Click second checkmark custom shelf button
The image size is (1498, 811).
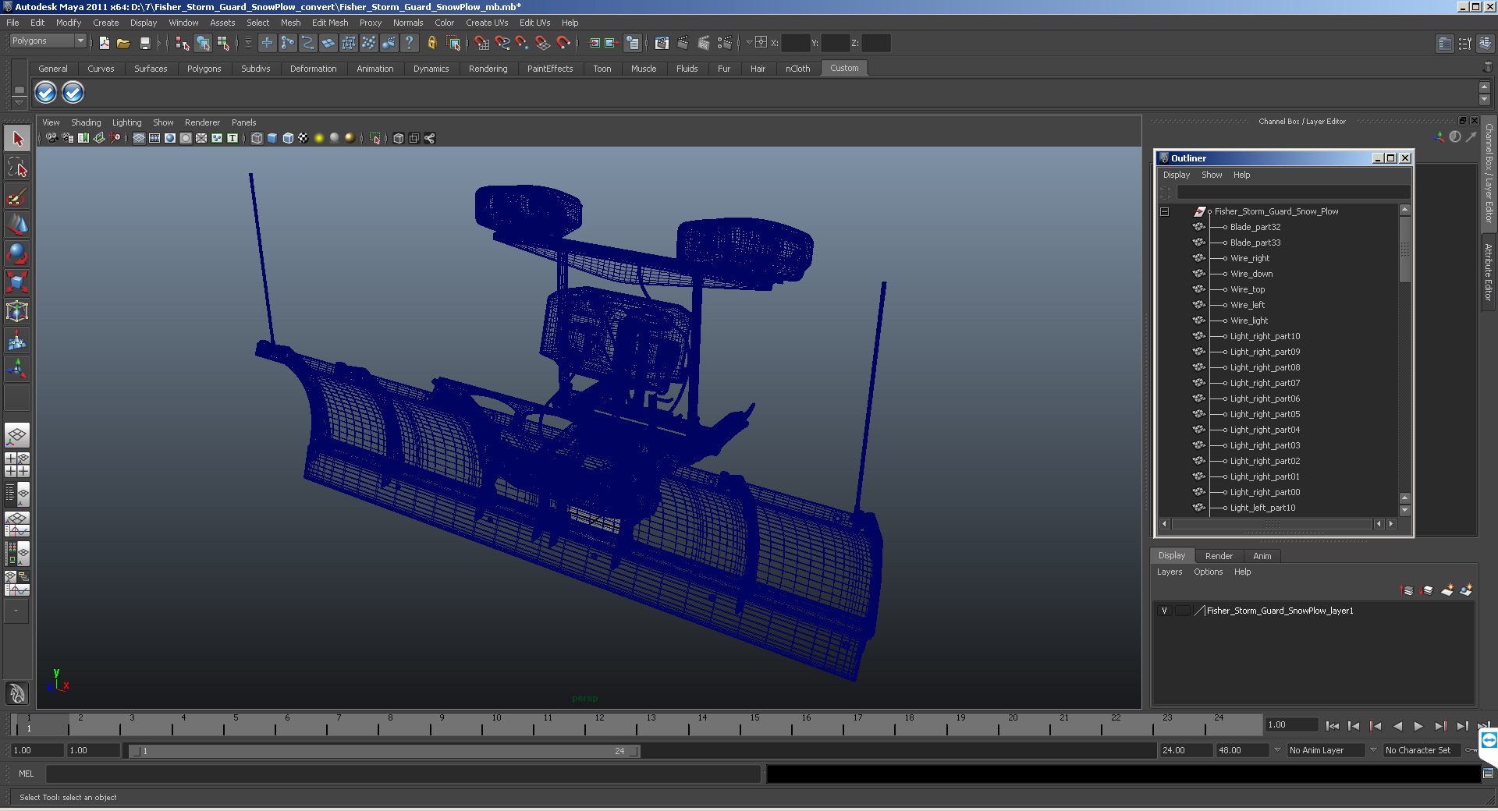coord(73,93)
